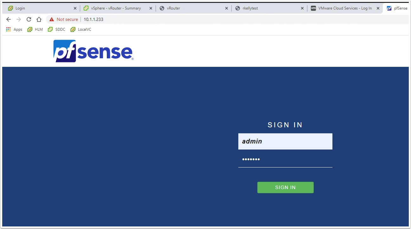Image resolution: width=411 pixels, height=229 pixels.
Task: Focus the masked password field
Action: point(285,159)
